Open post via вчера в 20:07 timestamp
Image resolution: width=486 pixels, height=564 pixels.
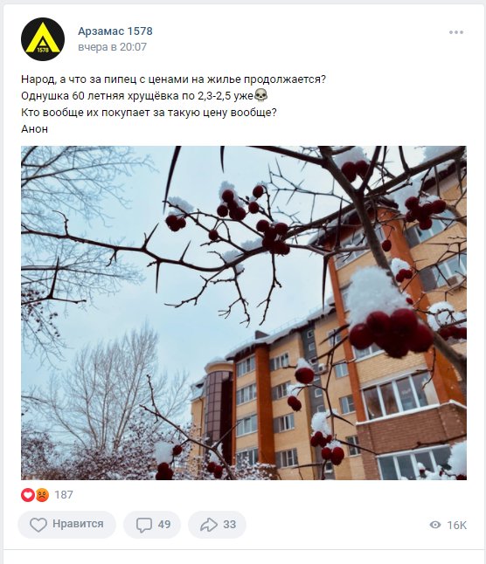pos(112,47)
